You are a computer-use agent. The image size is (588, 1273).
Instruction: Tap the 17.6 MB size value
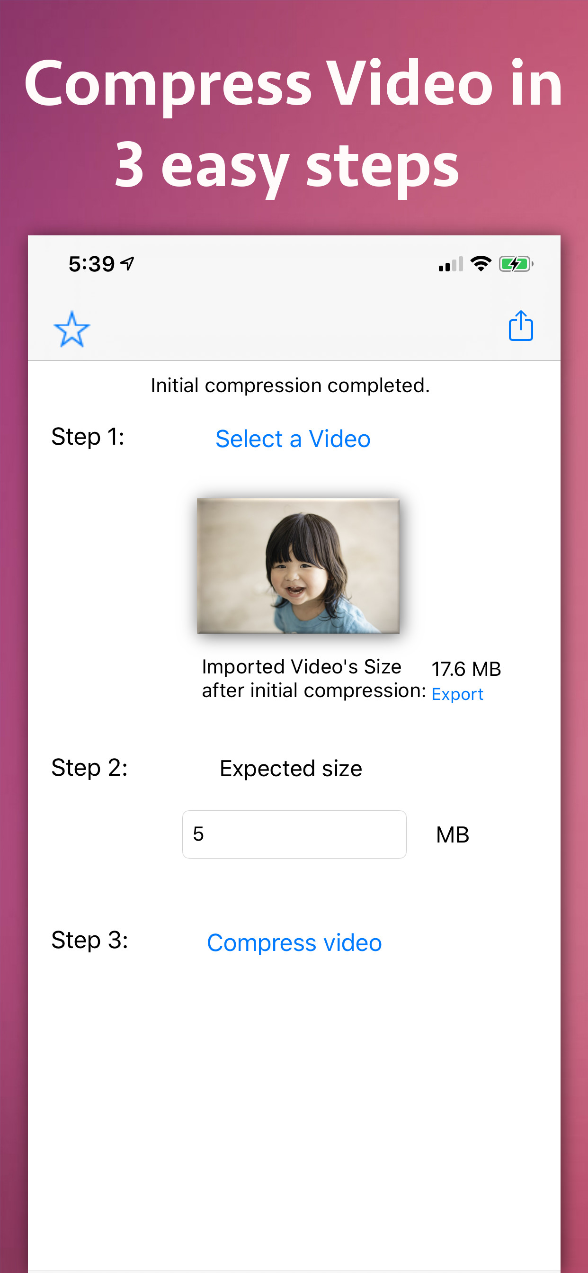point(466,669)
